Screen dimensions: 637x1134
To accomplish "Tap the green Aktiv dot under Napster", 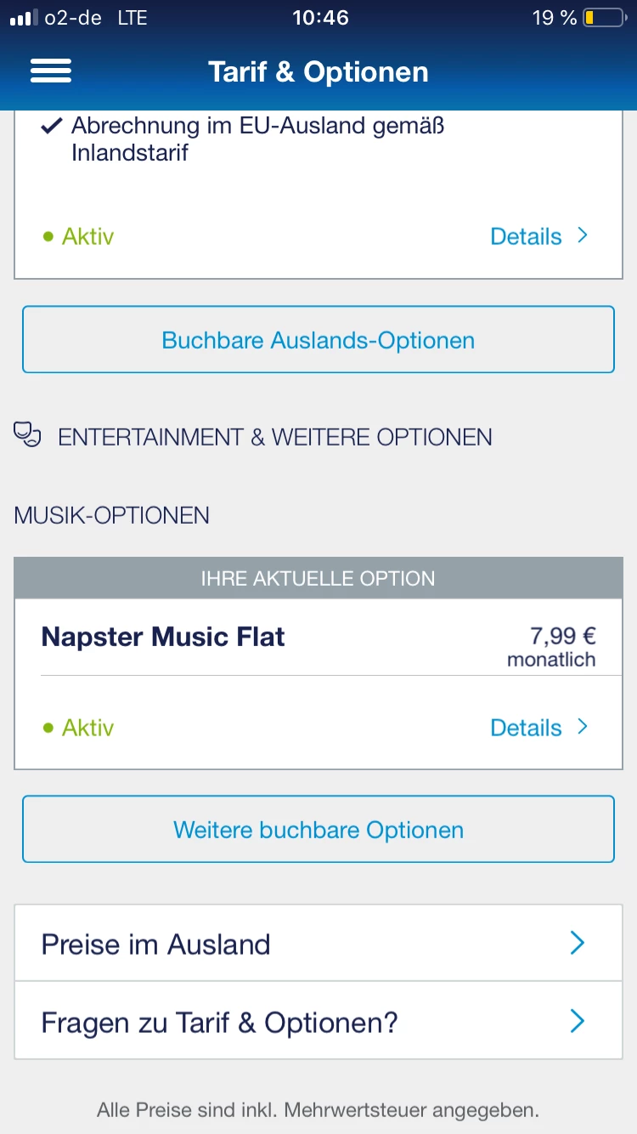I will pyautogui.click(x=48, y=728).
